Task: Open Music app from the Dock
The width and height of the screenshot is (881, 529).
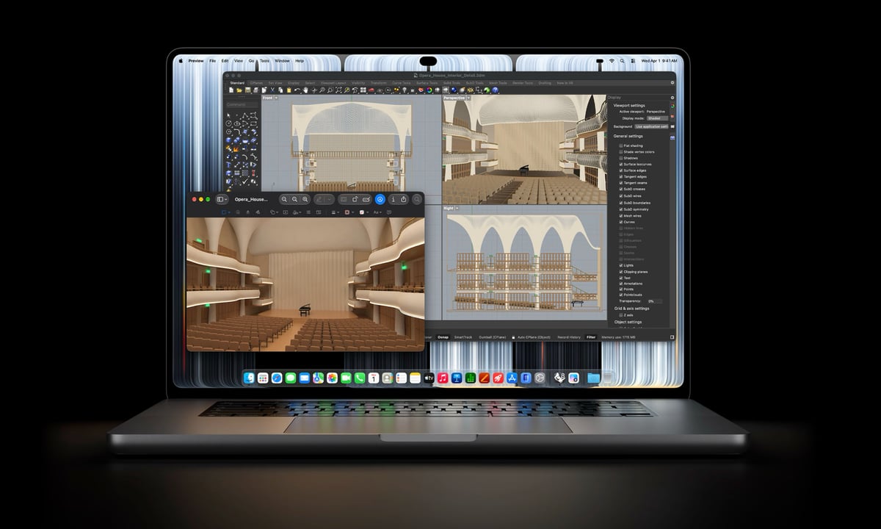Action: coord(443,378)
